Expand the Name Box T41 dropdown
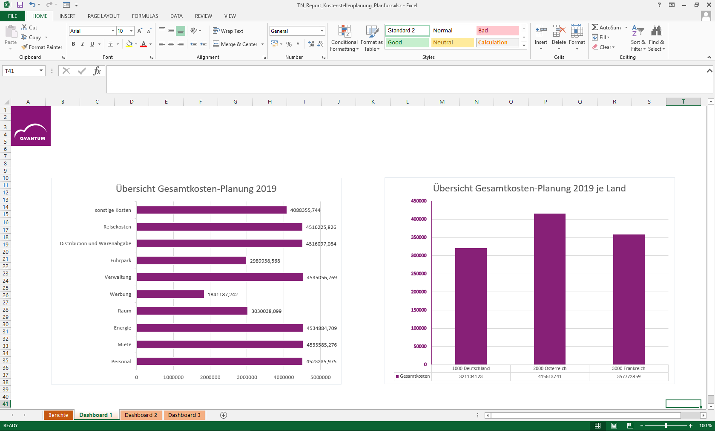The image size is (715, 431). pyautogui.click(x=41, y=71)
